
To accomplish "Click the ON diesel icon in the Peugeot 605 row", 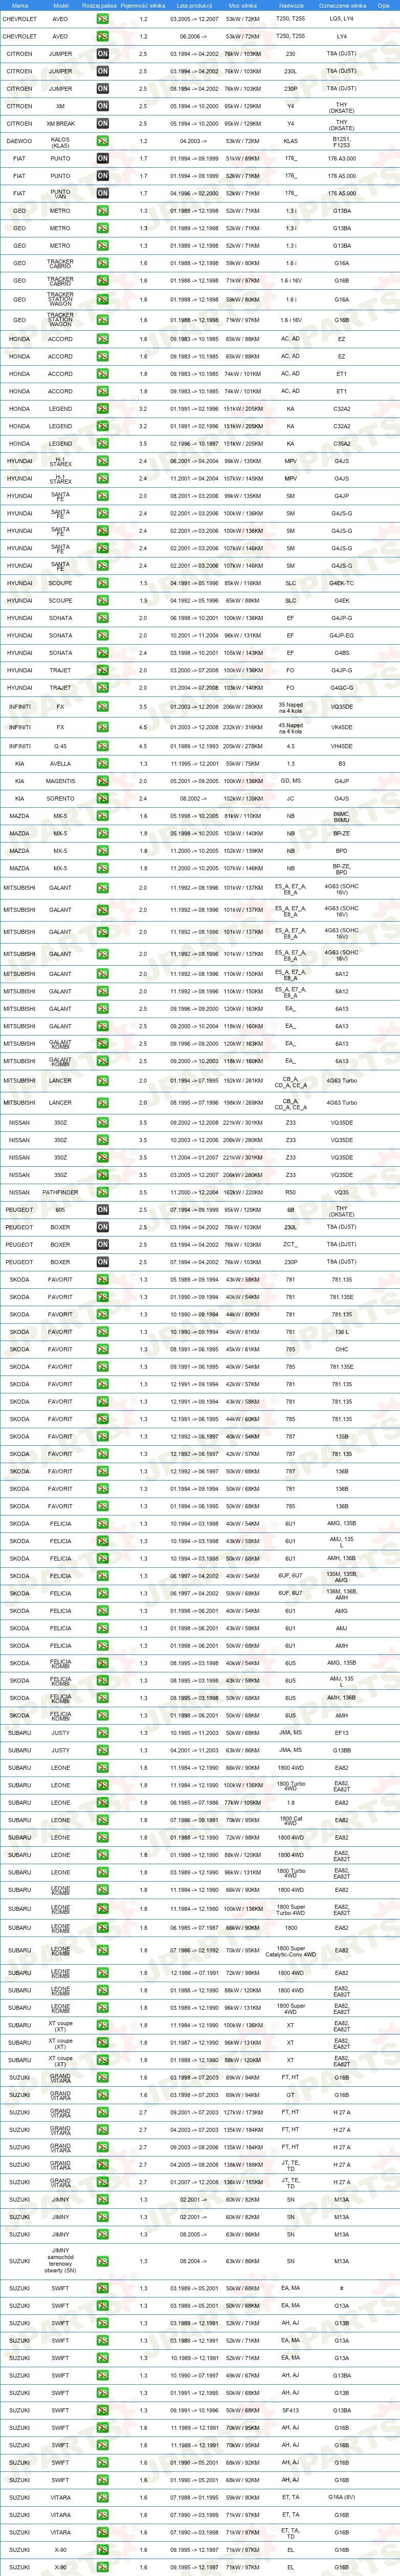I will [103, 1210].
